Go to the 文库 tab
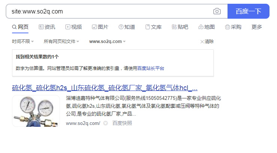This screenshot has height=153, width=277. coord(154,27)
